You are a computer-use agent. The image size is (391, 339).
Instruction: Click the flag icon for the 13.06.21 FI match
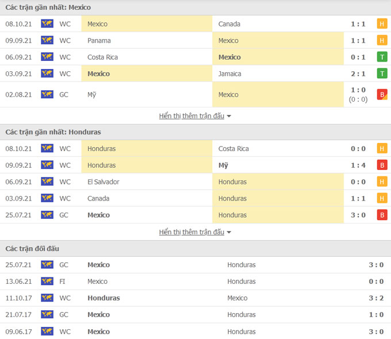(47, 282)
